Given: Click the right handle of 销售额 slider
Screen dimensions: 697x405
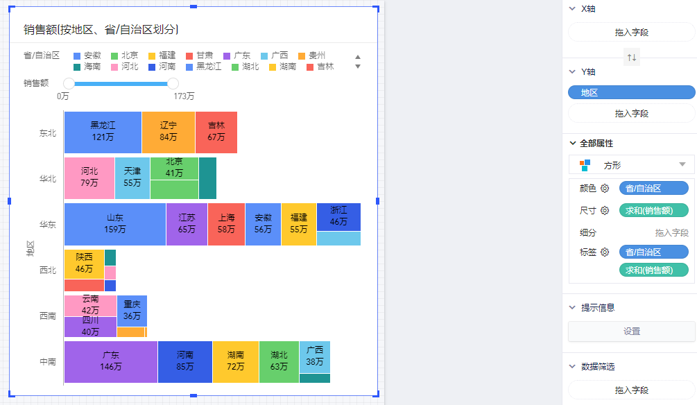Looking at the screenshot, I should (x=173, y=83).
